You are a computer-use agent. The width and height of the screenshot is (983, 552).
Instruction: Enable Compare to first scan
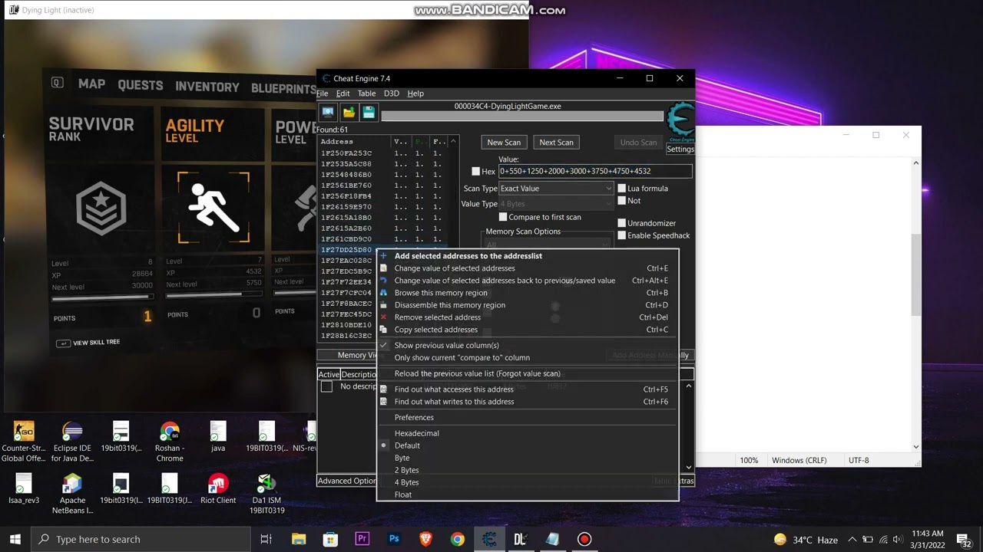(503, 217)
